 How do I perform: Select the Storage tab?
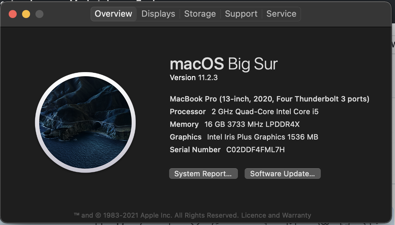tap(200, 14)
